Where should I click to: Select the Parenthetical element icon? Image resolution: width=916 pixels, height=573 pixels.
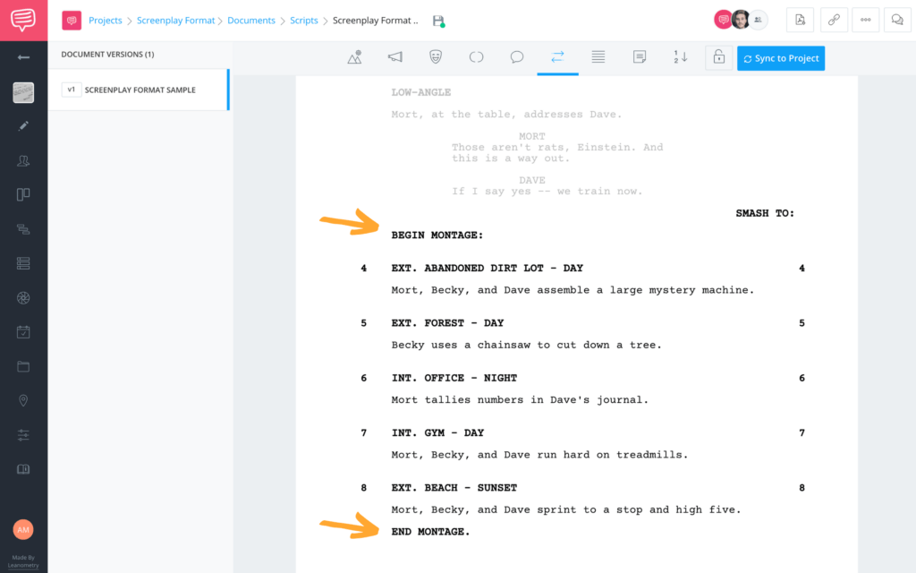(x=476, y=56)
